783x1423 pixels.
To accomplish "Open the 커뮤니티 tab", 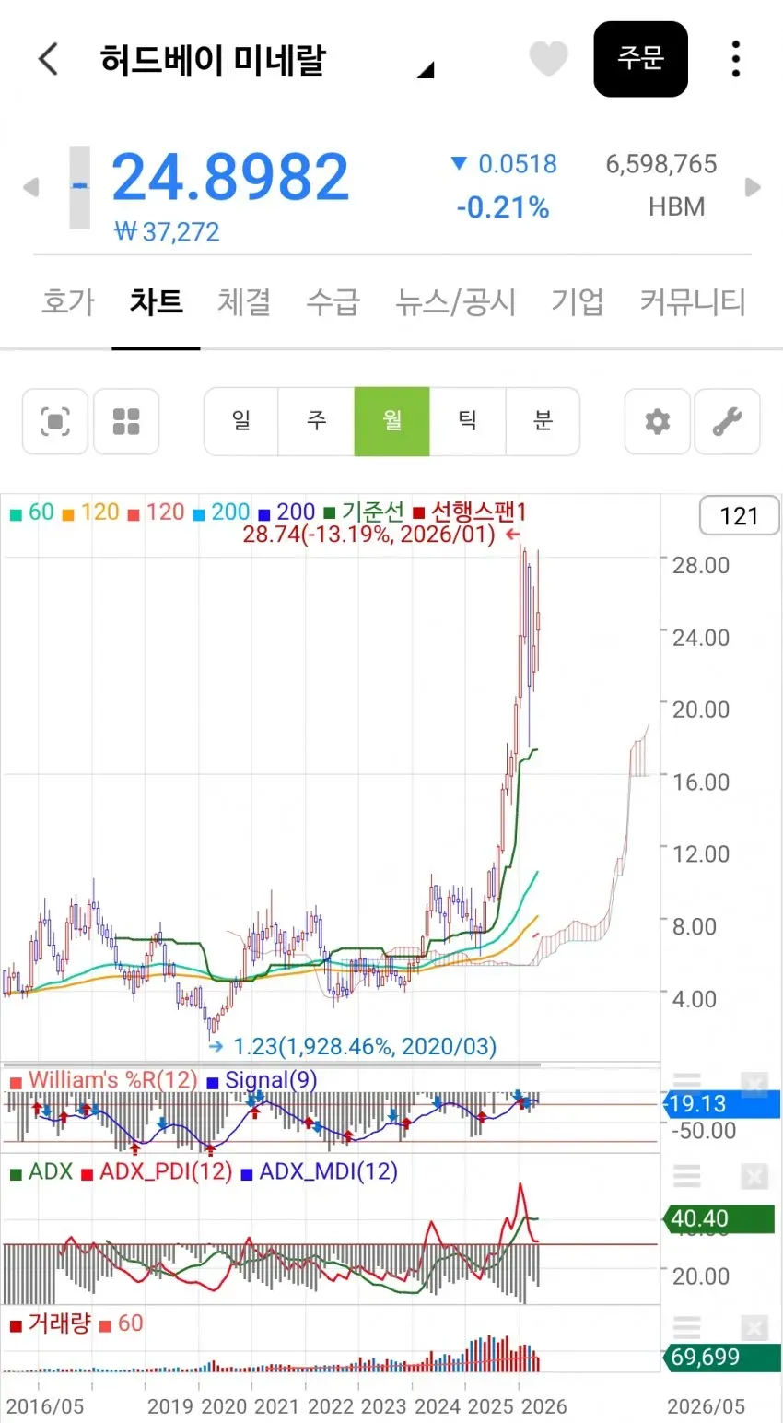I will (693, 302).
